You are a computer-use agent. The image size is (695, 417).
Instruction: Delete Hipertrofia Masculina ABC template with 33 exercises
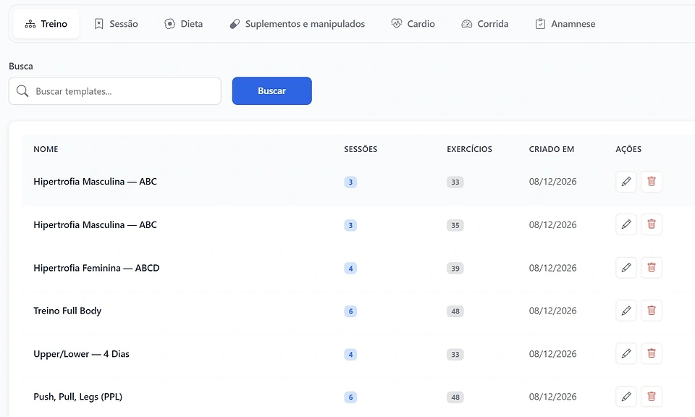651,182
